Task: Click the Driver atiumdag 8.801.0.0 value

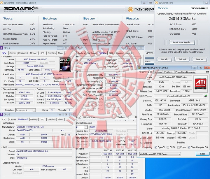Action: pos(181,128)
